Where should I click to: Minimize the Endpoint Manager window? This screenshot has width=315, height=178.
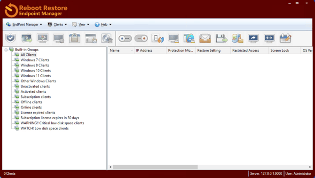coord(290,3)
